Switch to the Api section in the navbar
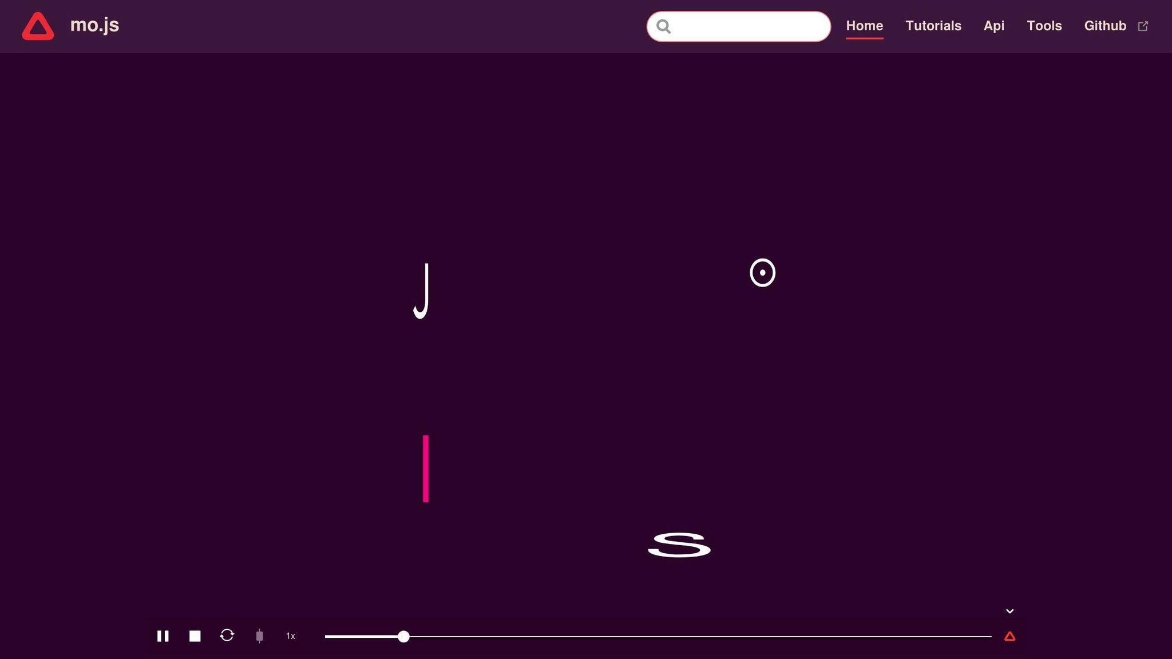 (x=994, y=26)
